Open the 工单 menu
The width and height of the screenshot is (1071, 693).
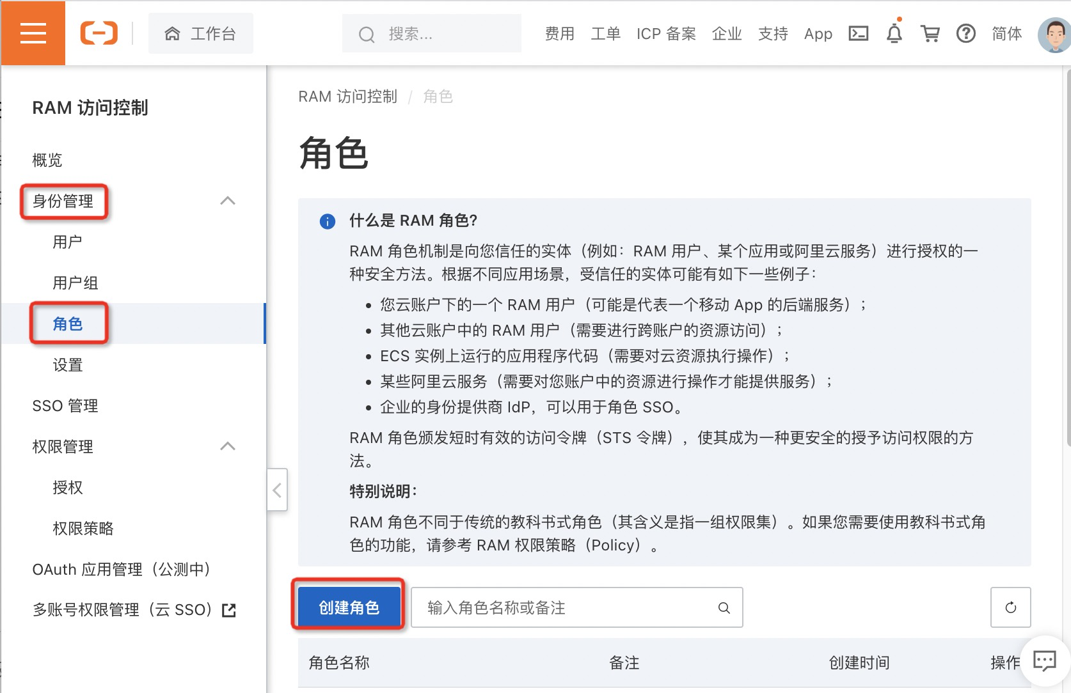606,33
